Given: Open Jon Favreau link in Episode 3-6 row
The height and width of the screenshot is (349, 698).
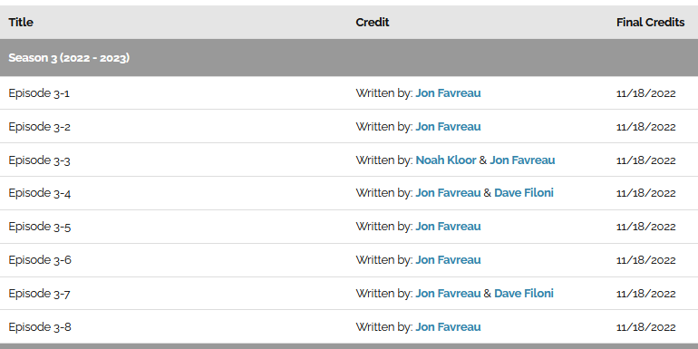Looking at the screenshot, I should tap(448, 259).
